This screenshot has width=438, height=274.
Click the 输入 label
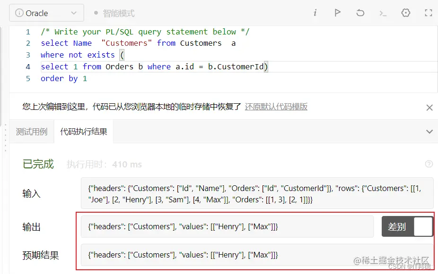point(31,193)
